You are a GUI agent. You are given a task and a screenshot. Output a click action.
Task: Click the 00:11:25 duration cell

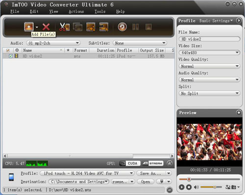(x=106, y=56)
